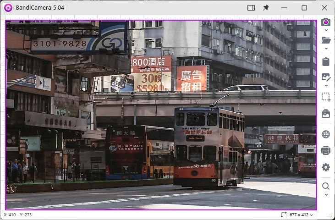The height and width of the screenshot is (220, 335).
Task: Toggle the side panel layout icon
Action: [251, 8]
